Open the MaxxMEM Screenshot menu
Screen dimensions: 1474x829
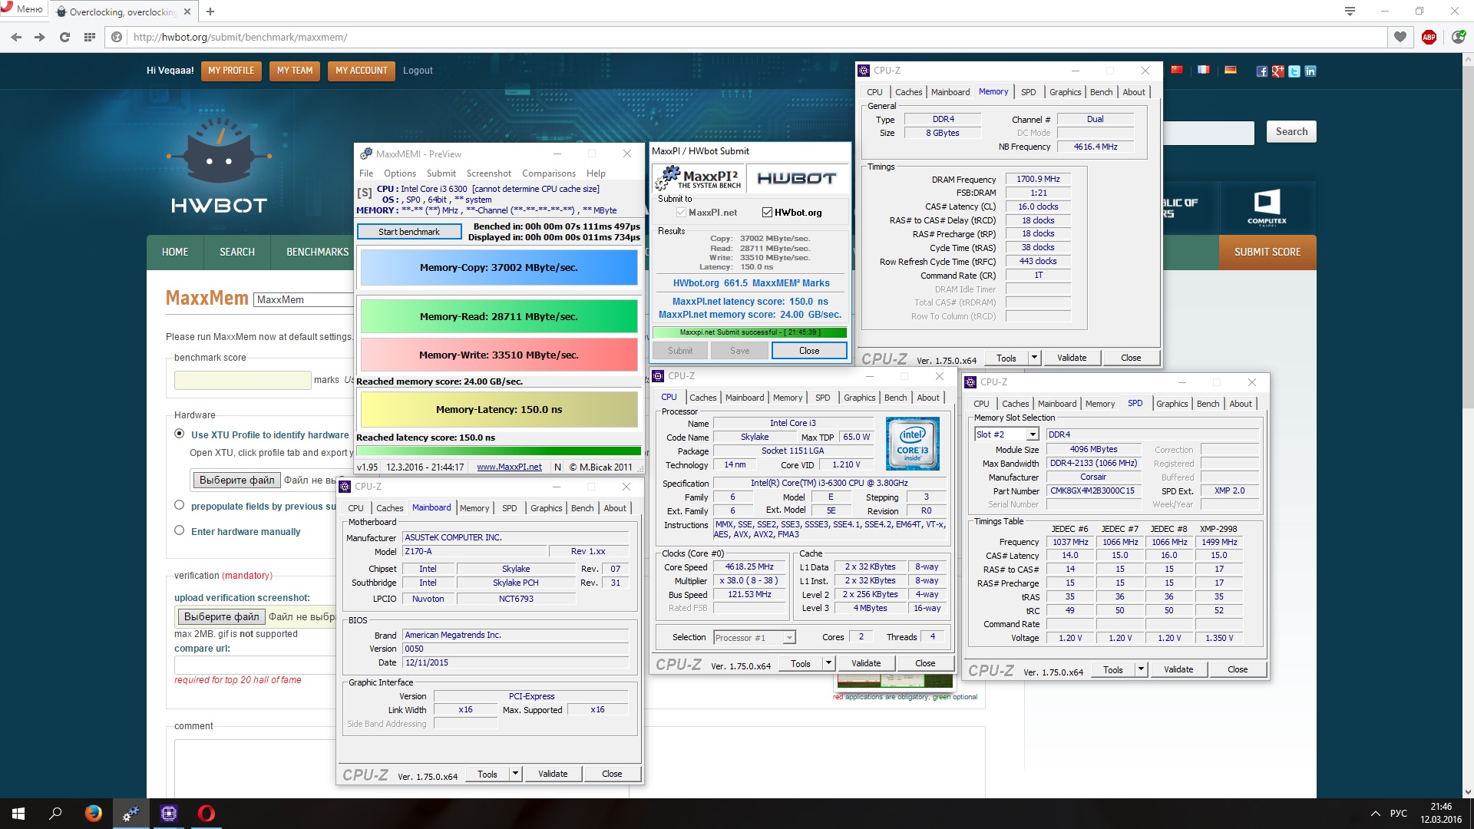click(489, 173)
